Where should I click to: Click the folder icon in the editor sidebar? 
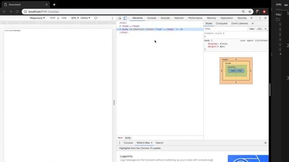point(278,19)
